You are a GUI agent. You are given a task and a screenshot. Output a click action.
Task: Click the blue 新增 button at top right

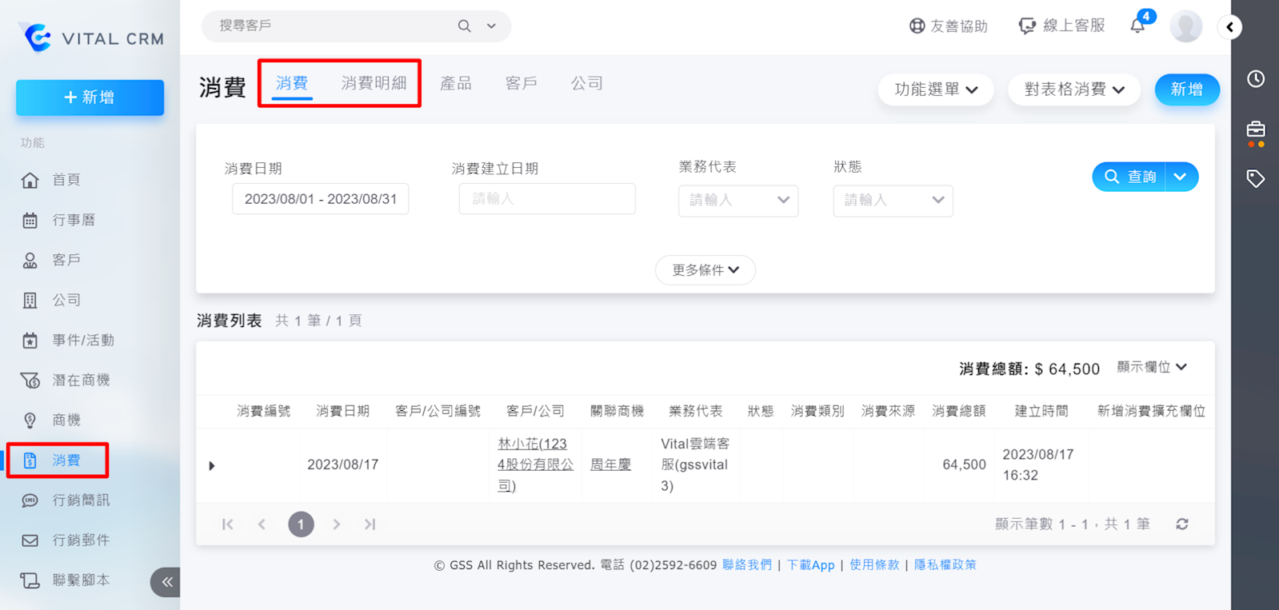coord(1186,90)
